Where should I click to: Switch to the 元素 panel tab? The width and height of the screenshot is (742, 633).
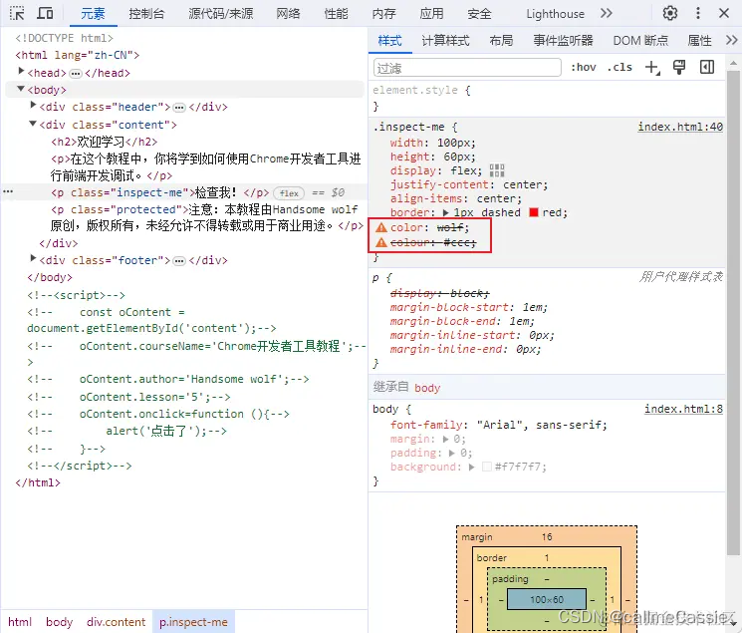(x=93, y=14)
